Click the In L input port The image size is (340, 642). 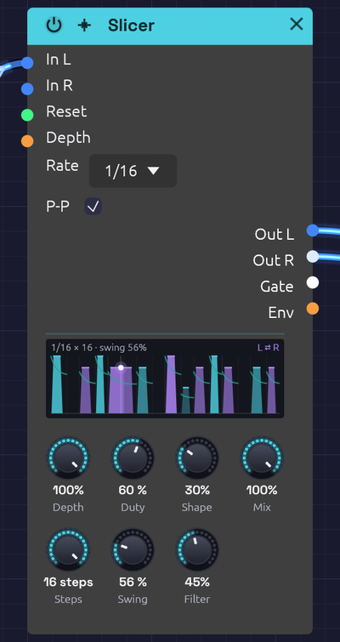coord(27,63)
